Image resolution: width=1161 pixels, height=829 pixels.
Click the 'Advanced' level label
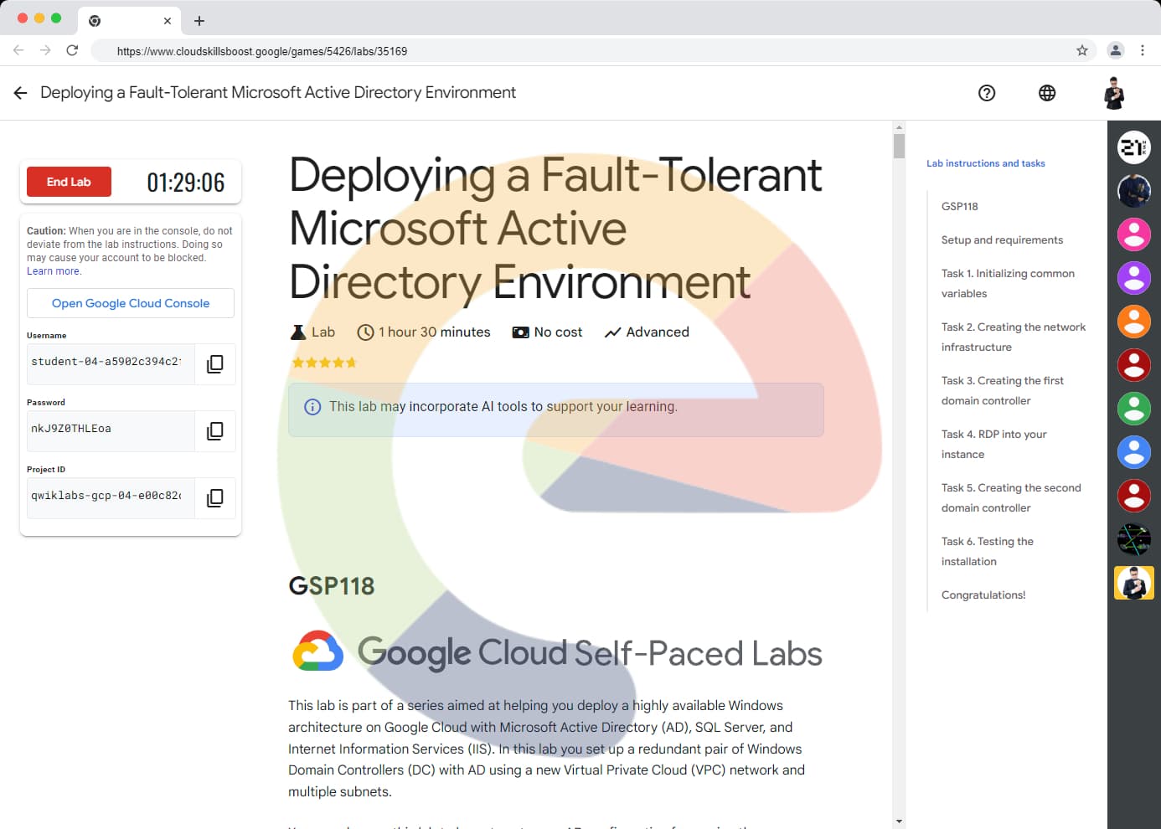pos(658,332)
